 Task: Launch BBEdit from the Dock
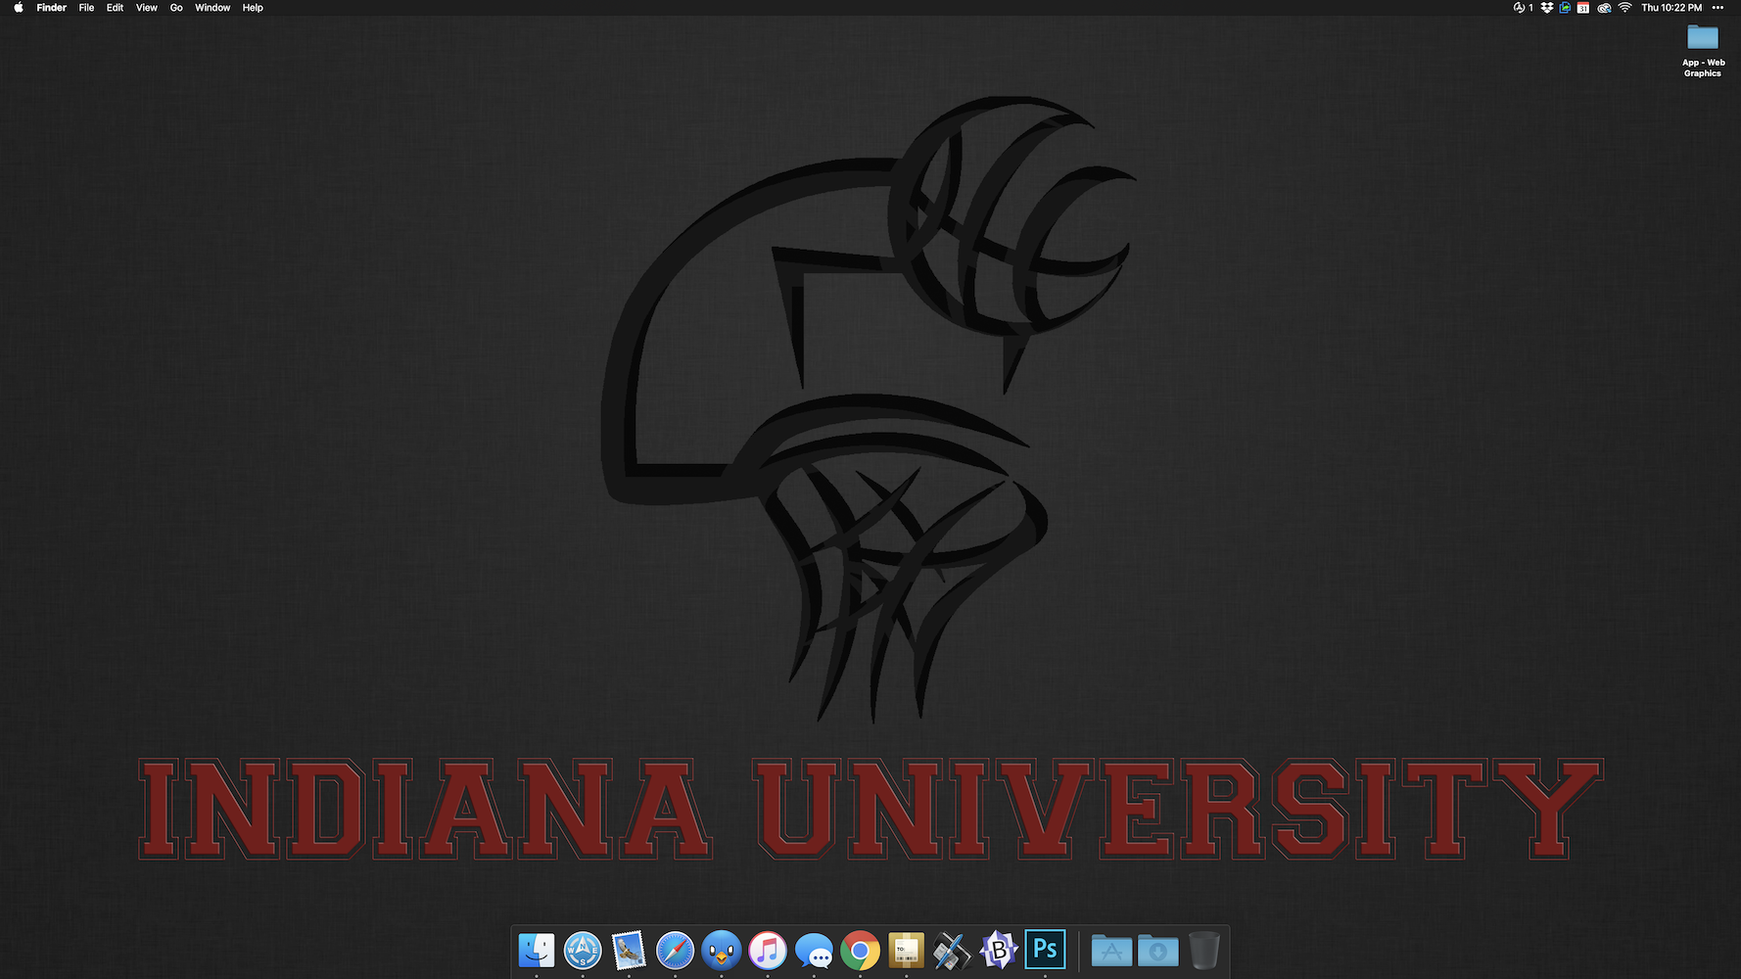tap(999, 950)
